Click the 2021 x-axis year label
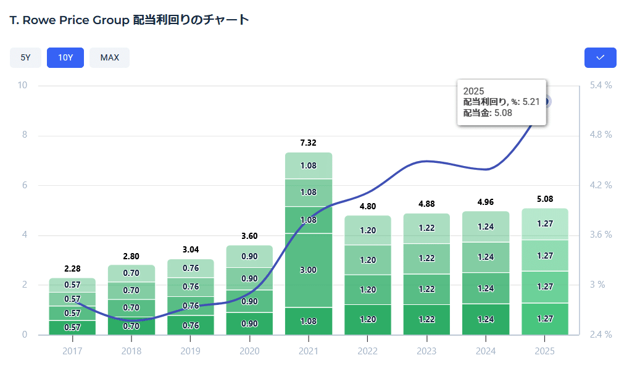 coord(309,351)
